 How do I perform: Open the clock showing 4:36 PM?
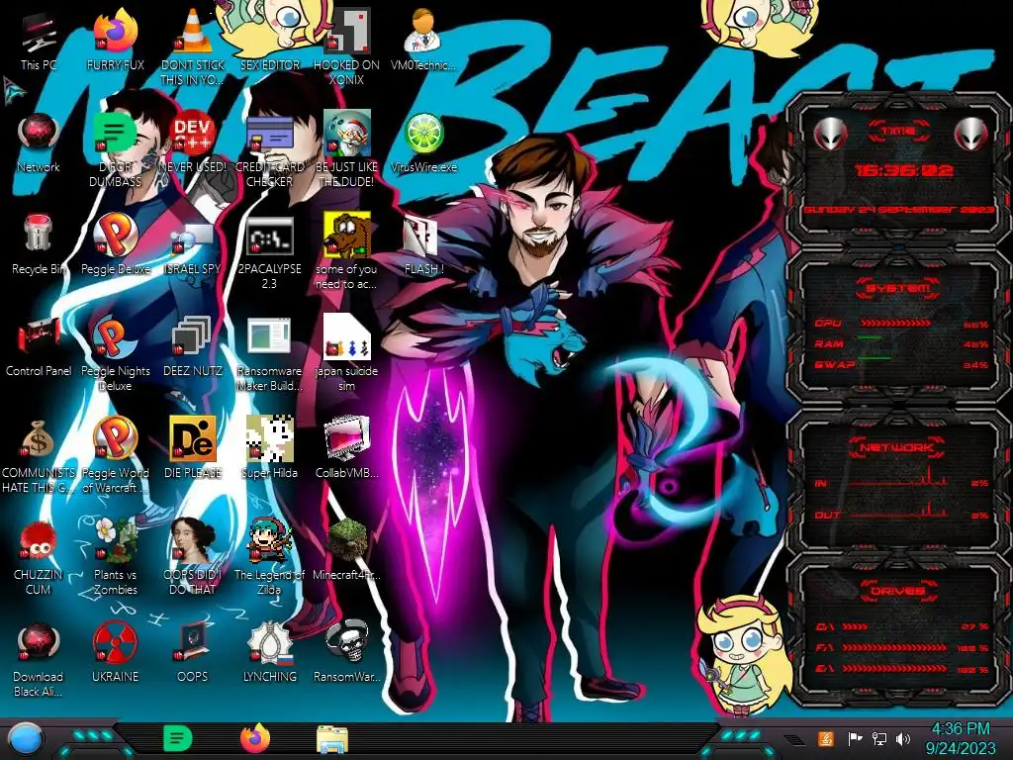click(961, 738)
